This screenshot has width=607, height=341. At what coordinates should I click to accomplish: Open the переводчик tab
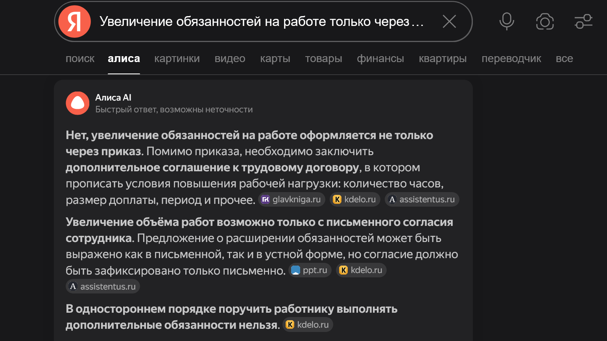(x=511, y=59)
